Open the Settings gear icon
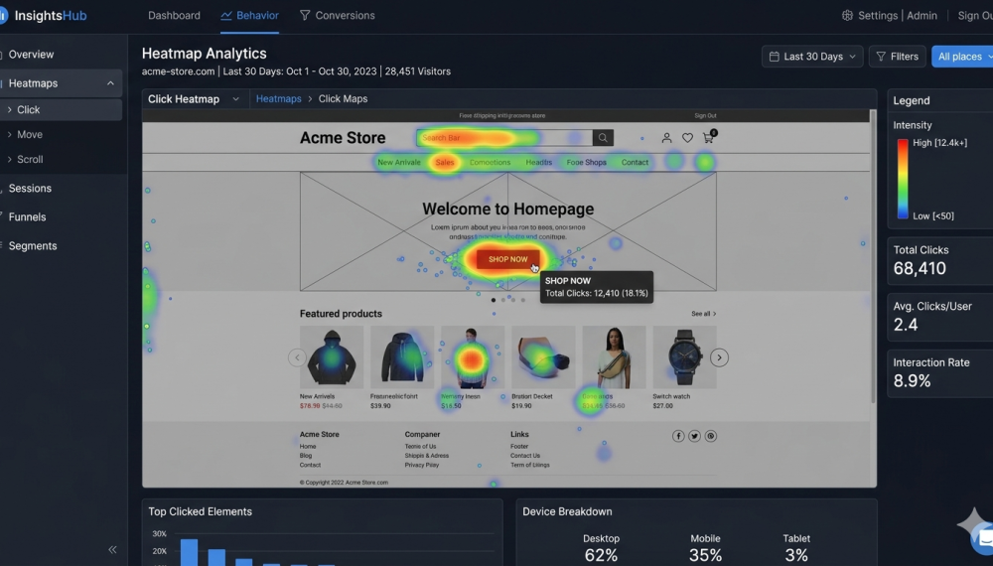The height and width of the screenshot is (566, 993). point(847,15)
